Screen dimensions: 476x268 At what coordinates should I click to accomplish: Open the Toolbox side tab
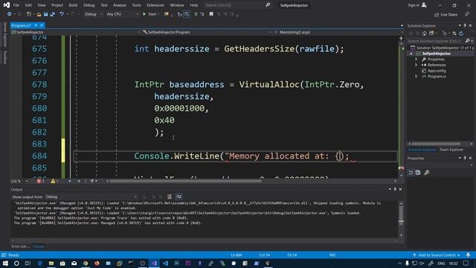(x=5, y=57)
